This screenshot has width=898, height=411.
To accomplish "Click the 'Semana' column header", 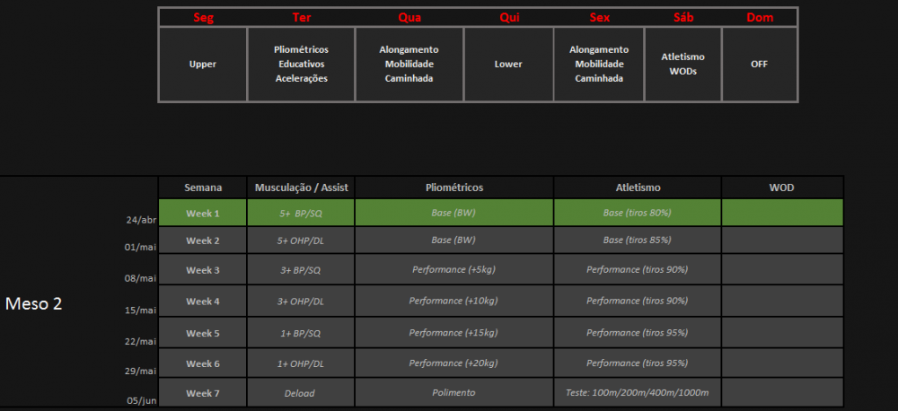I will [203, 188].
